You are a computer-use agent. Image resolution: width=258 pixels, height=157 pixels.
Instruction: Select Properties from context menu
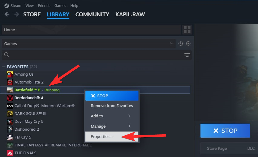point(102,137)
